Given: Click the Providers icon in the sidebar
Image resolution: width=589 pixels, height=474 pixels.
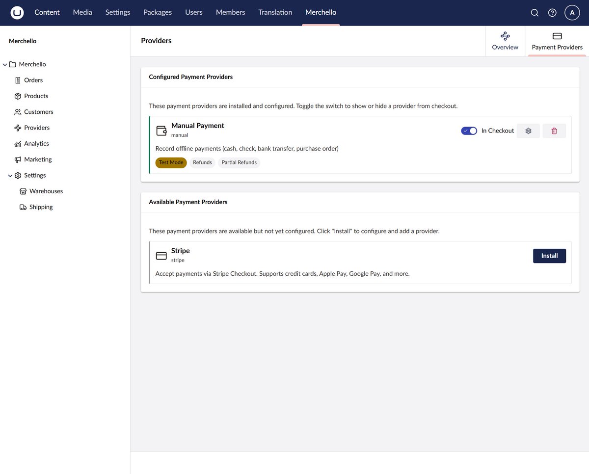Looking at the screenshot, I should [x=18, y=128].
